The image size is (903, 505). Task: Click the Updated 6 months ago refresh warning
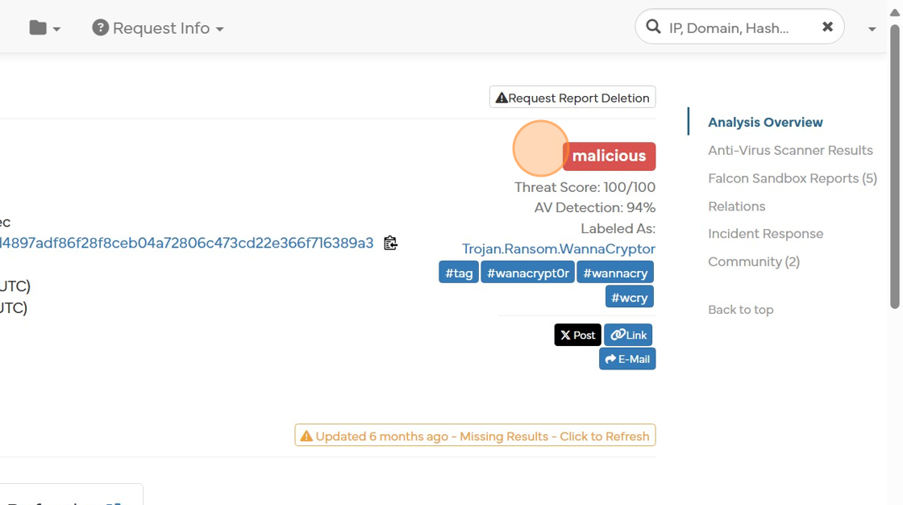(475, 436)
